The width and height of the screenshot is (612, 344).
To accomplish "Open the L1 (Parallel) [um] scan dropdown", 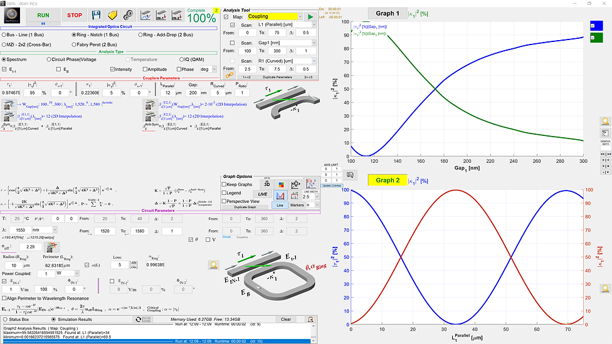I will click(x=286, y=24).
